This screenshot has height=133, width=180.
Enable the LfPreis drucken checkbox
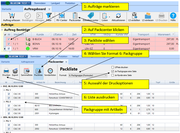click(x=113, y=67)
